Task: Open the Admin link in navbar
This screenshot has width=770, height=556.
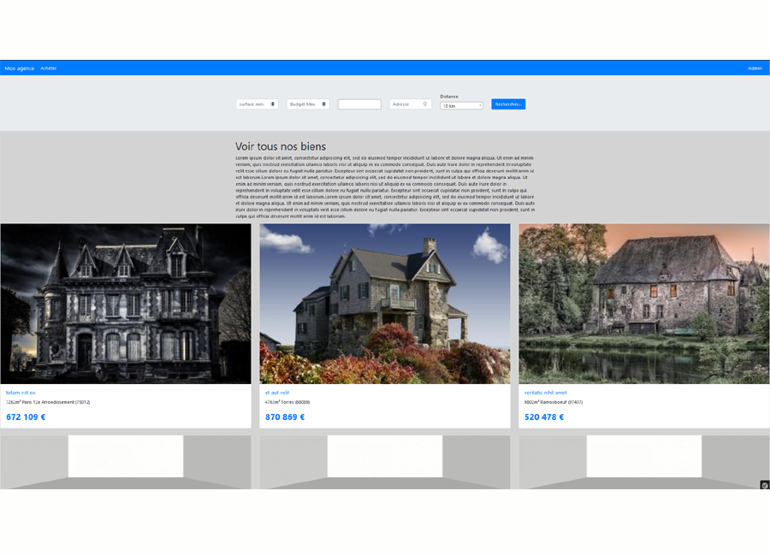Action: tap(755, 68)
